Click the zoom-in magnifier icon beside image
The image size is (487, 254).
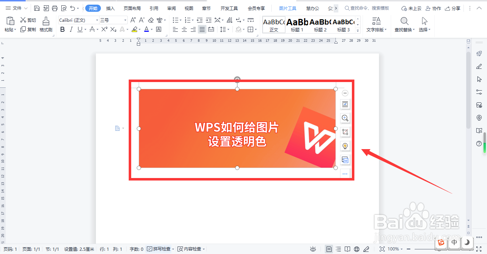point(345,118)
